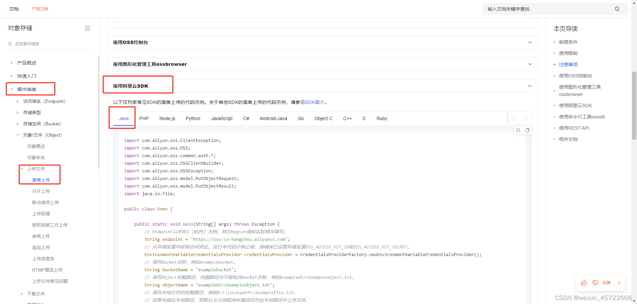This screenshot has height=304, width=637.
Task: Collapse 对象/文件 (Object) tree node
Action: (x=18, y=135)
